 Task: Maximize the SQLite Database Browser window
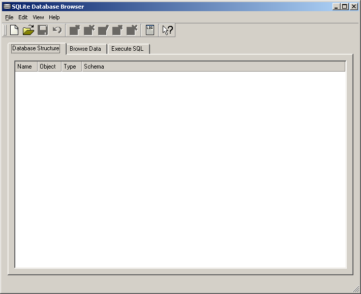coord(345,7)
